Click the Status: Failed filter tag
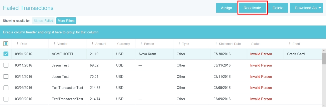Screen dimensions: 326x107 click(x=43, y=21)
